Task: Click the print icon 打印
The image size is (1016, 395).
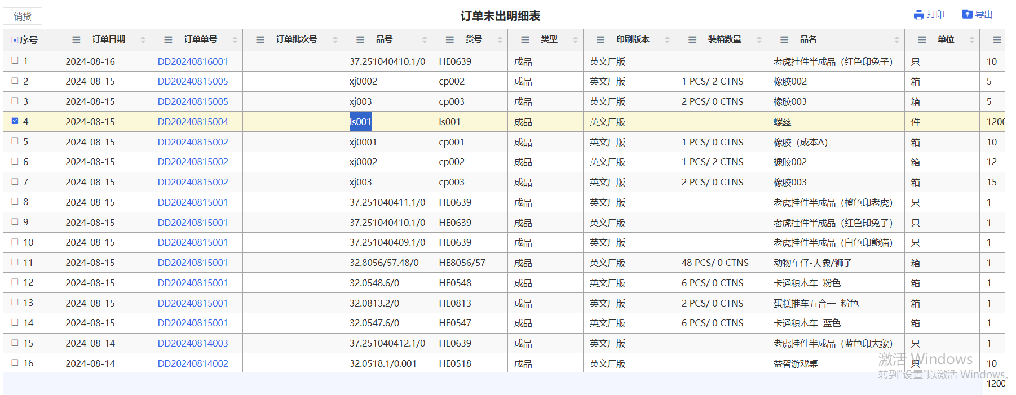Action: (919, 15)
